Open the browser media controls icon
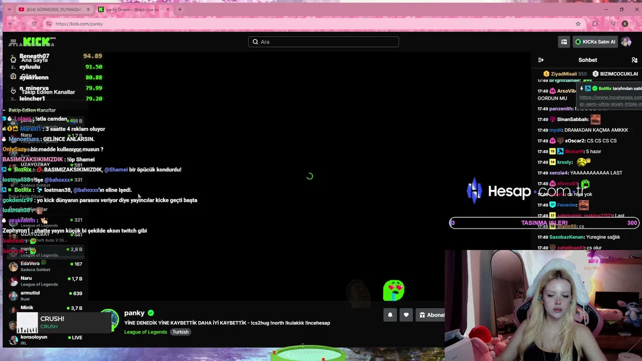This screenshot has width=642, height=361. 613,24
